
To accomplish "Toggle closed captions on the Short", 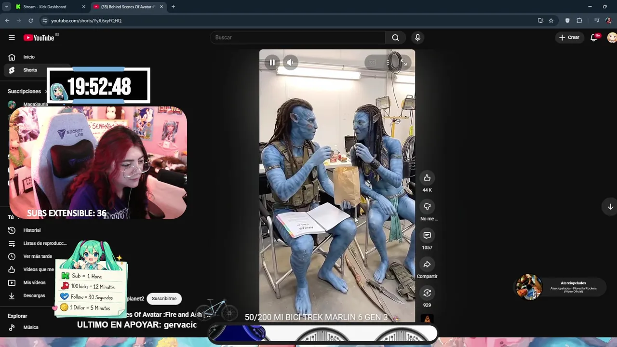I will point(372,62).
